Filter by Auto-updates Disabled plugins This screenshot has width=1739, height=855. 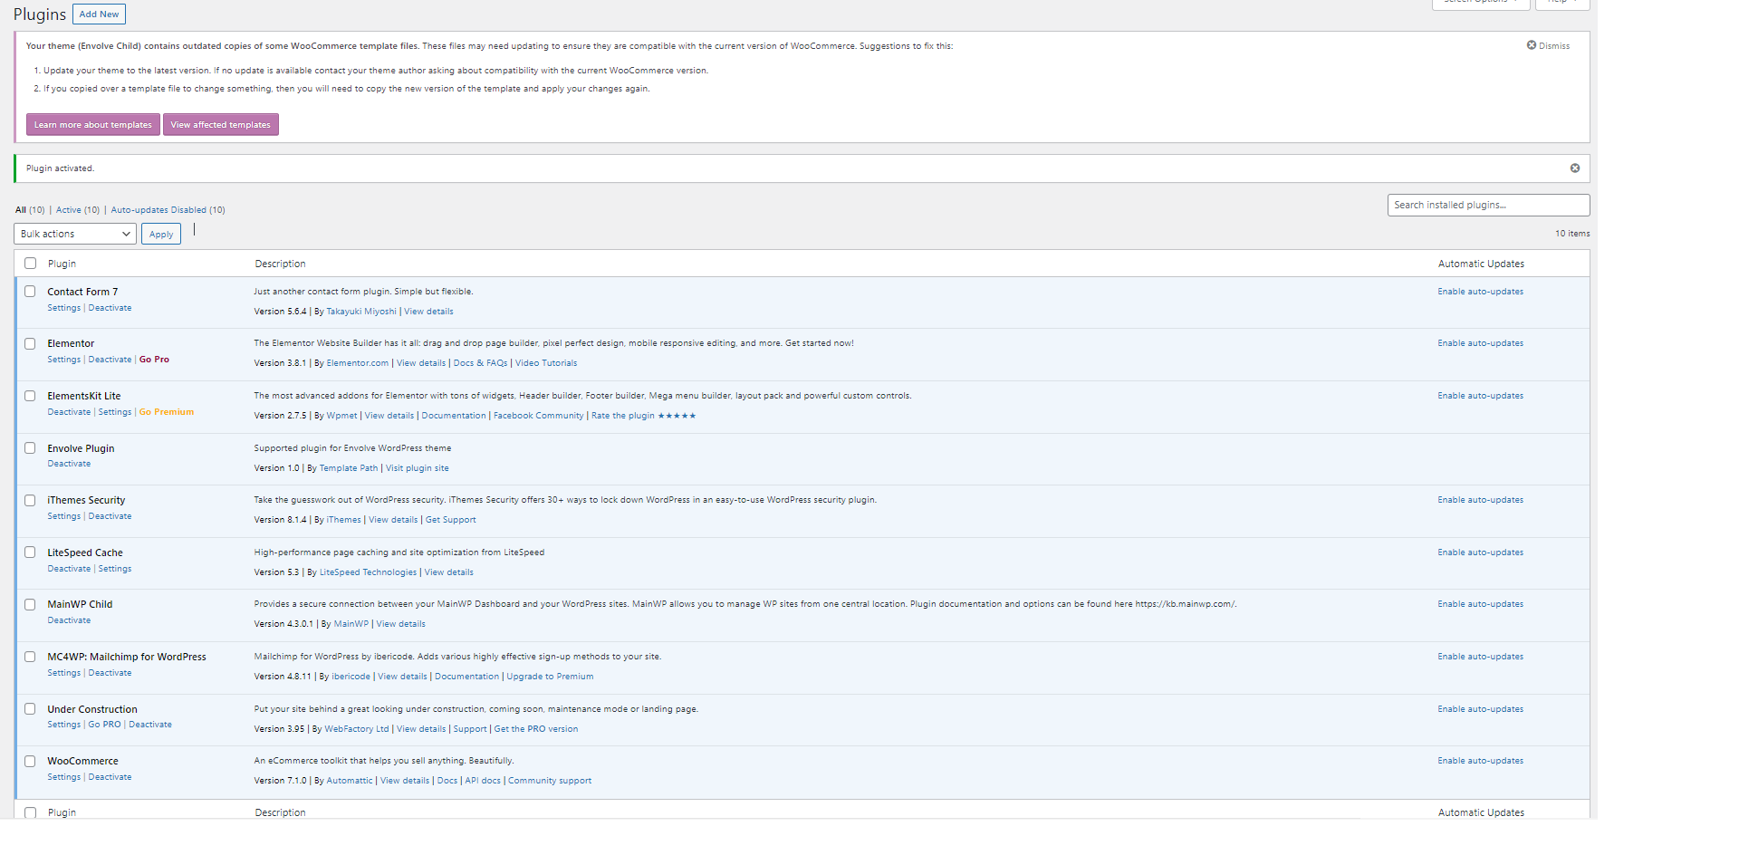168,210
